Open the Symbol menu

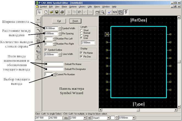pos(43,7)
